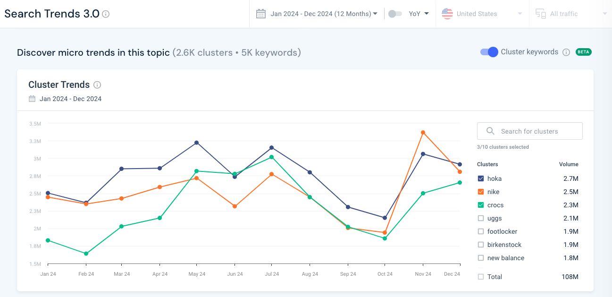This screenshot has width=612, height=297.
Task: Click the Volume column header
Action: [569, 164]
